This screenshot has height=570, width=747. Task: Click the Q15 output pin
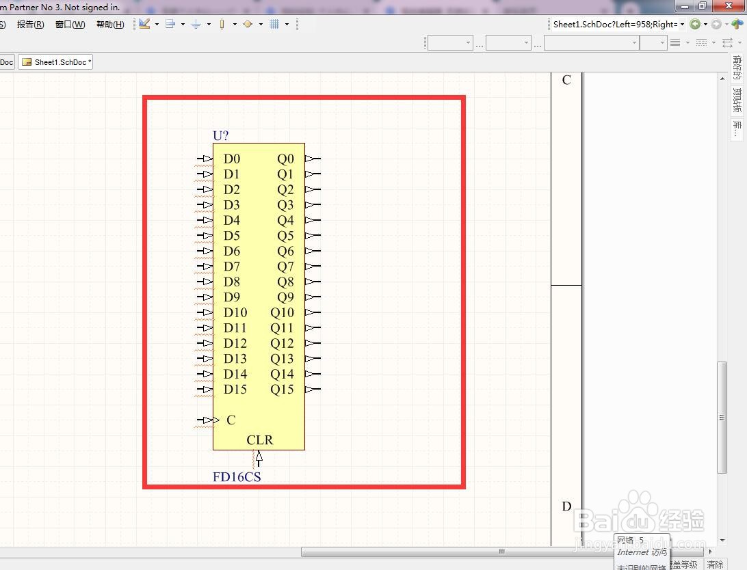313,389
